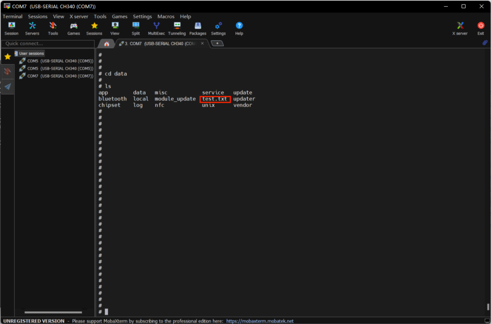Image resolution: width=491 pixels, height=324 pixels.
Task: Open the Sessions menu in the menu bar
Action: [x=38, y=17]
